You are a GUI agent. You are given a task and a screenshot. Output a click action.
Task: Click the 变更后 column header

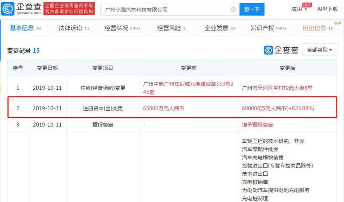tap(287, 68)
